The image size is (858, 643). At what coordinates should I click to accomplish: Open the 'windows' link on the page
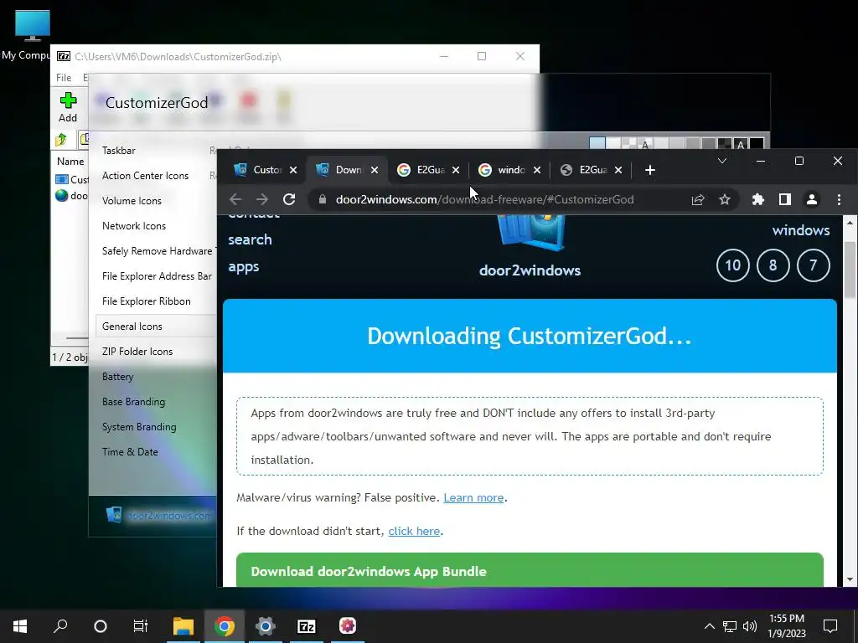point(800,230)
